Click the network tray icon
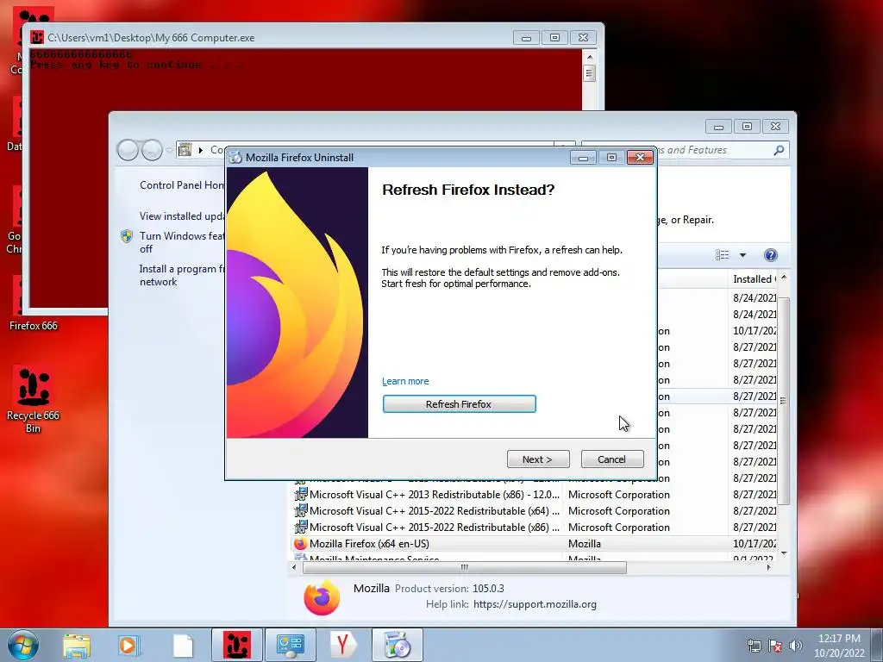 click(x=754, y=646)
